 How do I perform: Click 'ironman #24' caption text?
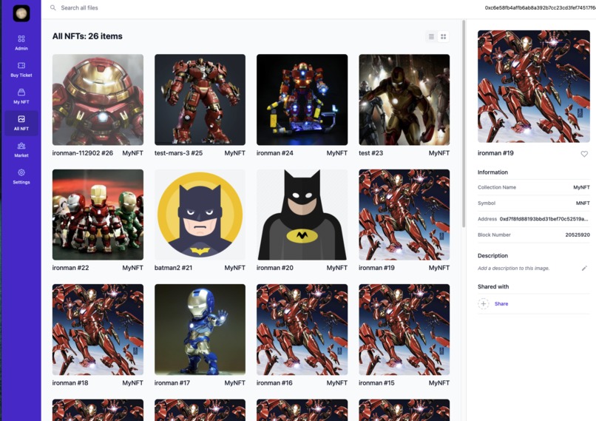274,153
